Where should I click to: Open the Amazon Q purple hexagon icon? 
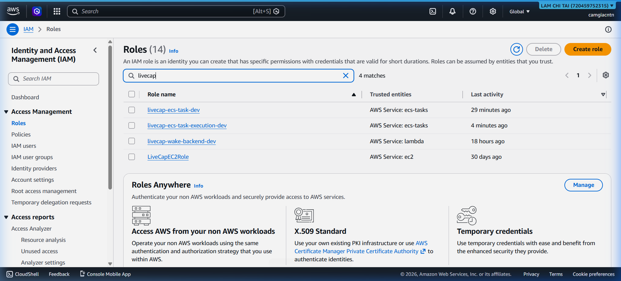point(37,11)
